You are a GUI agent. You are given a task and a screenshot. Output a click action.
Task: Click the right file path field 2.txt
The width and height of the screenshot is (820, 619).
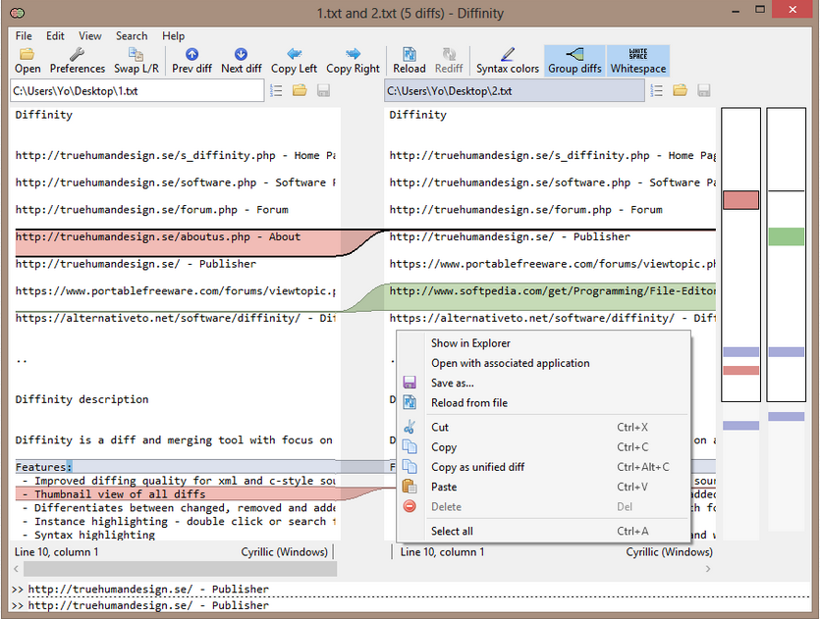[515, 91]
